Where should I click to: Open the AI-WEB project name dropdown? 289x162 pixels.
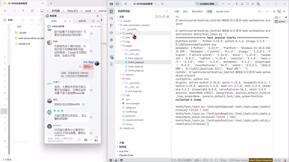[x=144, y=4]
